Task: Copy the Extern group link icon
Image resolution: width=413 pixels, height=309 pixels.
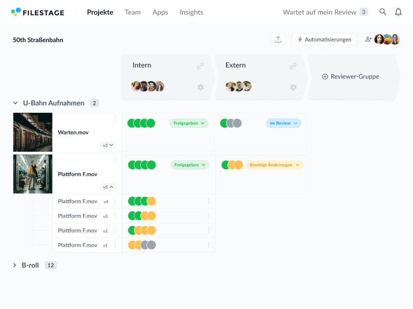Action: 293,66
